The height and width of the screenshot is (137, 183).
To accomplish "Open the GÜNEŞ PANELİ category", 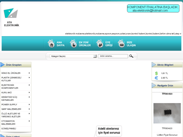I will 9,129.
